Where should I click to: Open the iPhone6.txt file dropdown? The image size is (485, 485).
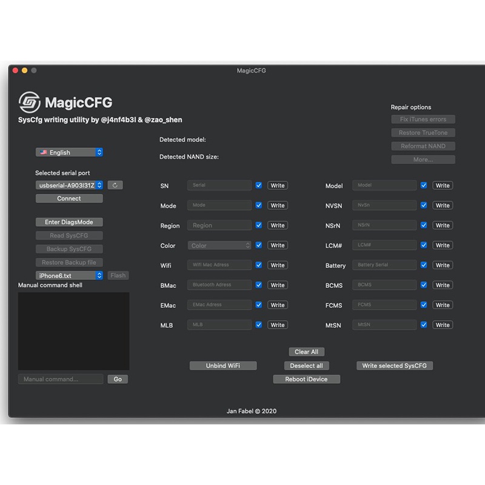tap(69, 275)
